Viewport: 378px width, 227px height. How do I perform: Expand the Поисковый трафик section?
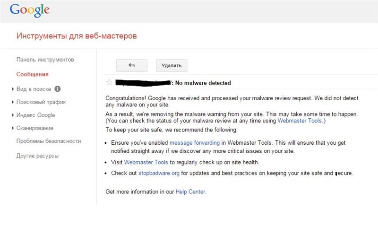(13, 102)
